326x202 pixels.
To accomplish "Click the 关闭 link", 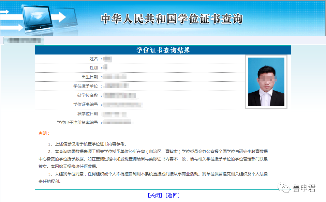I will pyautogui.click(x=155, y=195).
